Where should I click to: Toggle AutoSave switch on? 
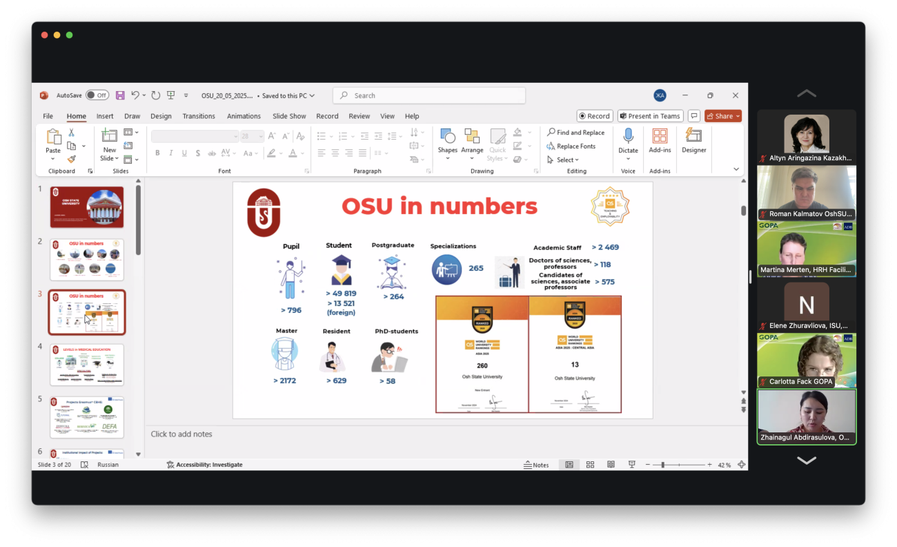tap(97, 95)
